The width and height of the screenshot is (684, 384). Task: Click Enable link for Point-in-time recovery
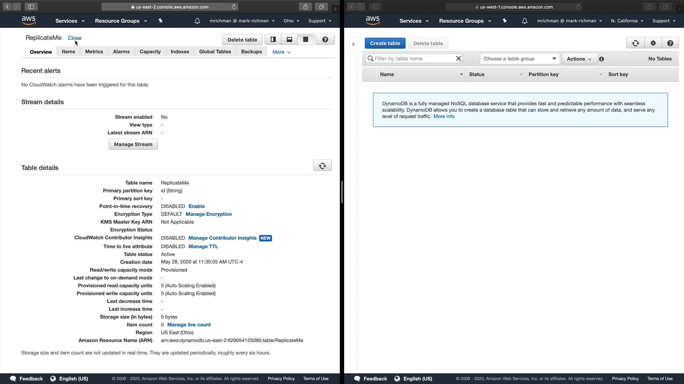196,206
